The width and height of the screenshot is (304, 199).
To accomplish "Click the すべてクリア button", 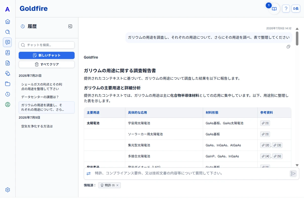I will point(47,64).
